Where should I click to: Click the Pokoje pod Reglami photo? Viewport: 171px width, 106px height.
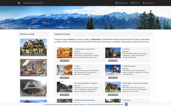tap(65, 87)
